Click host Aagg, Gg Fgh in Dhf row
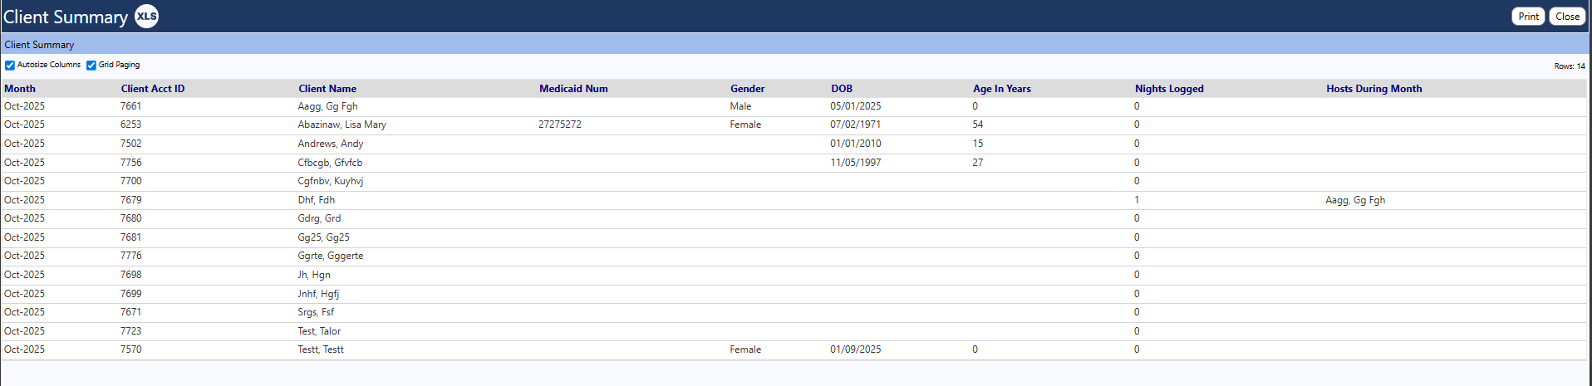 1355,200
